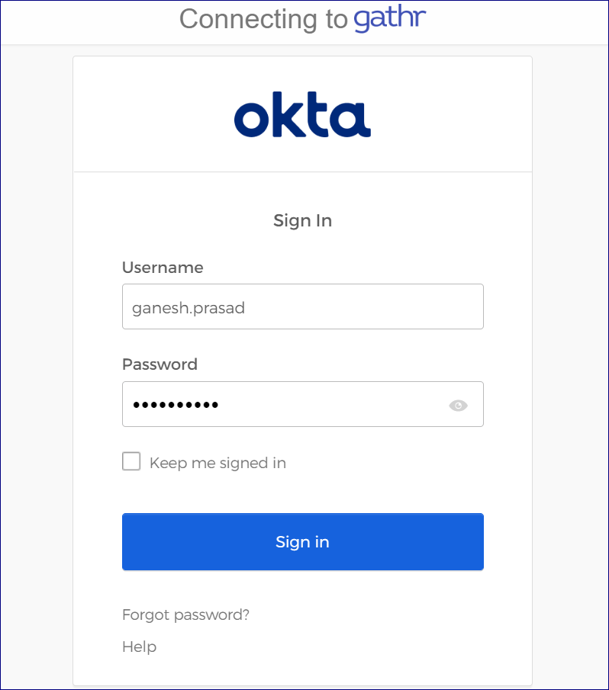Click the username showing ganesh.prasad
The width and height of the screenshot is (609, 690).
pos(302,306)
